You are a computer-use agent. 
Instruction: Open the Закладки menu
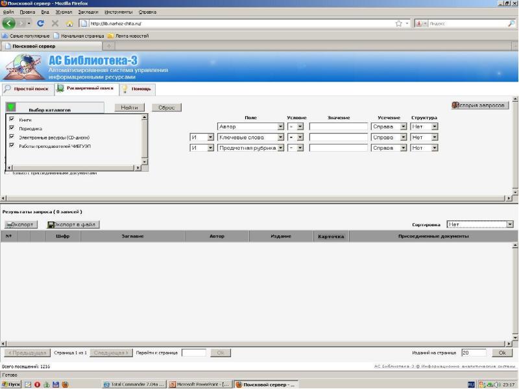click(88, 12)
